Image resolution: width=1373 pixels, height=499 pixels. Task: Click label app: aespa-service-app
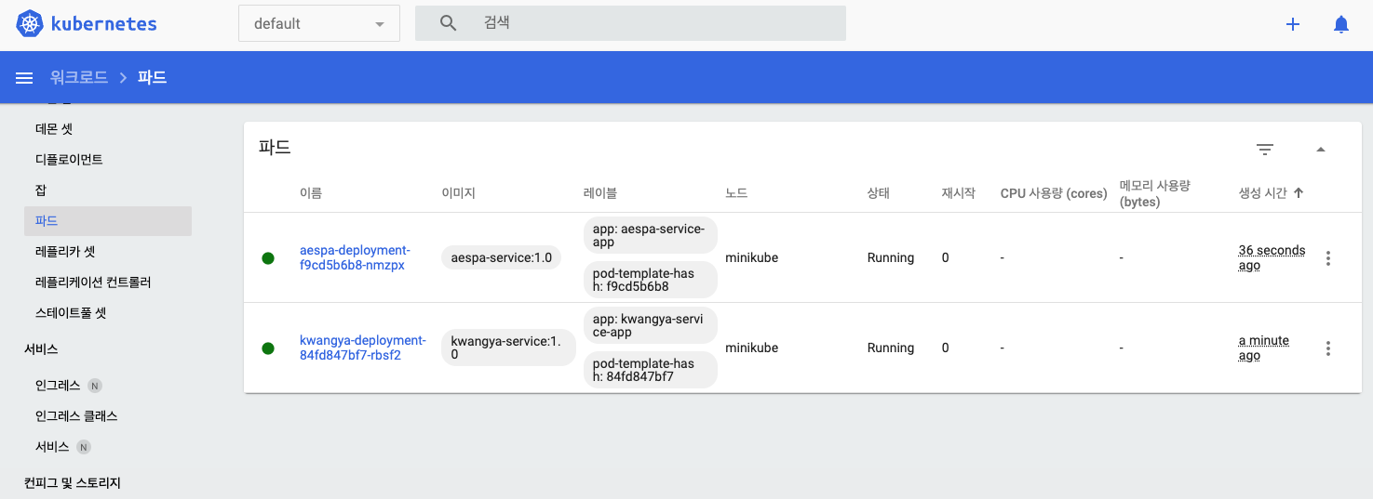tap(650, 235)
